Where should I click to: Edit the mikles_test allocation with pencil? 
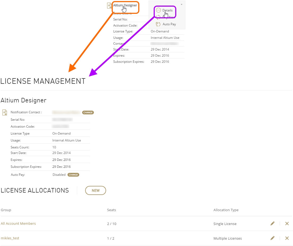(x=273, y=238)
